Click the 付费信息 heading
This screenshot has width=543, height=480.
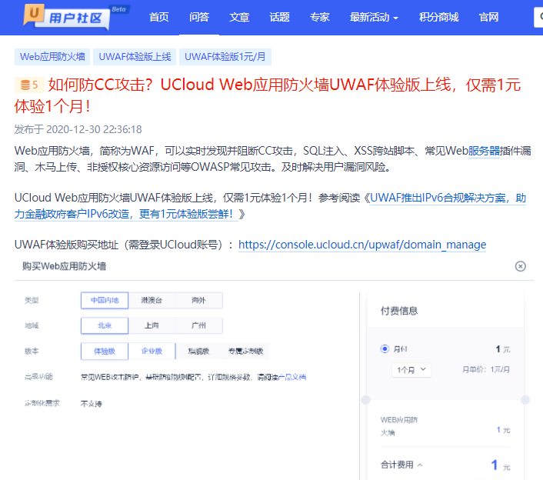coord(399,311)
